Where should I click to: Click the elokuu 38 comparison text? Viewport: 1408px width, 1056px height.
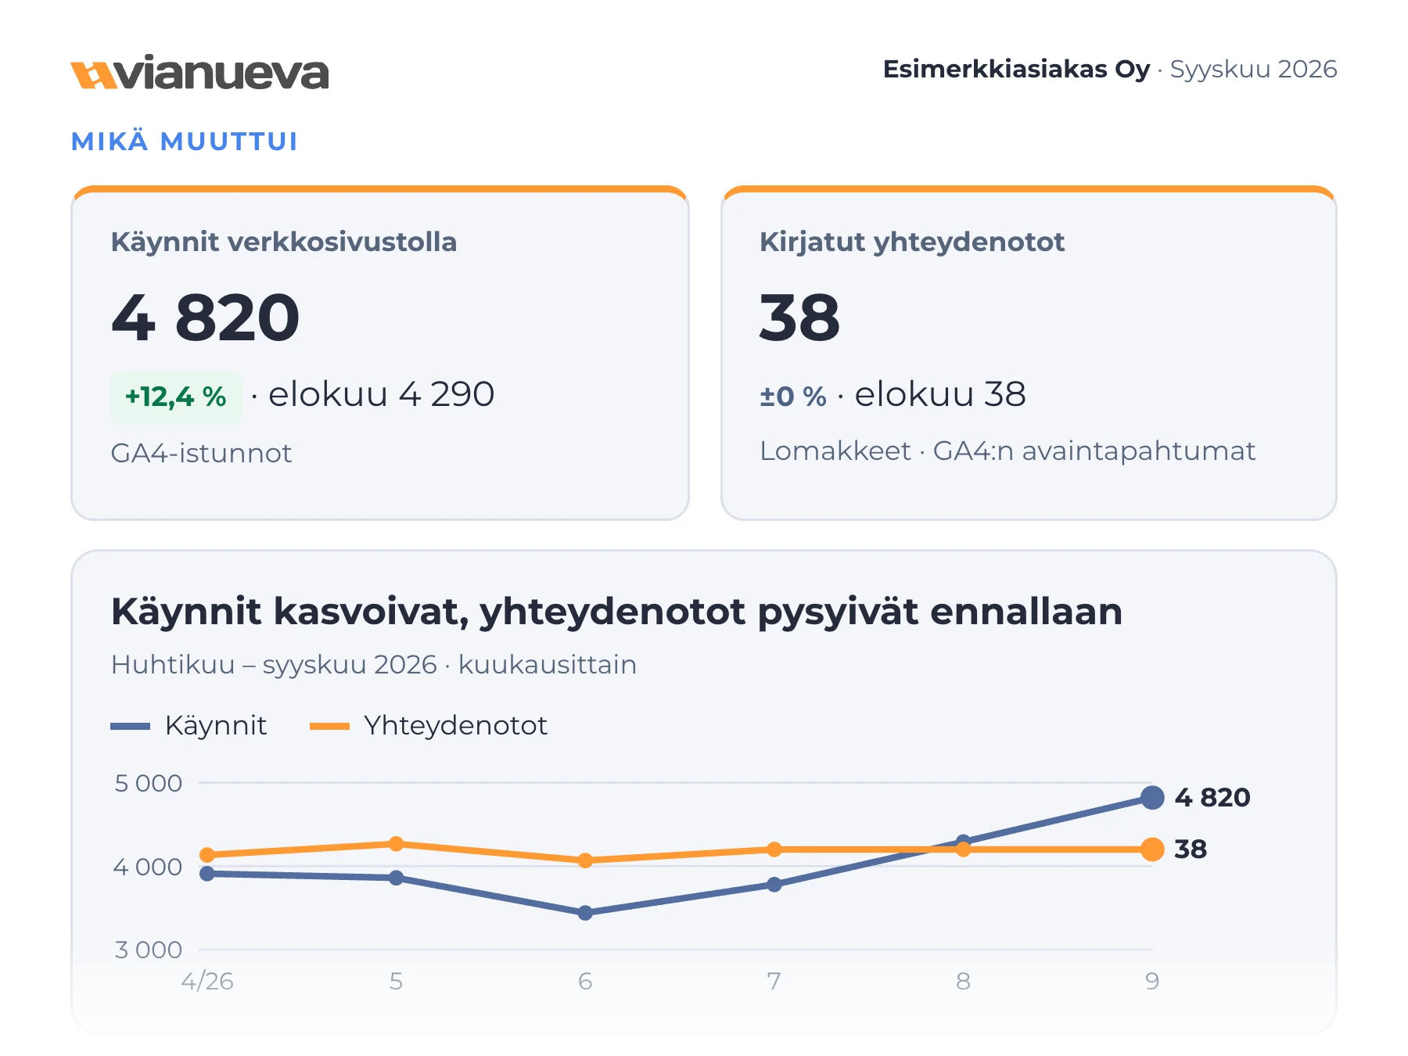point(940,394)
